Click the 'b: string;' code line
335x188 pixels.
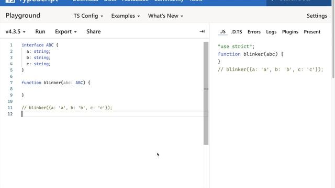[38, 57]
